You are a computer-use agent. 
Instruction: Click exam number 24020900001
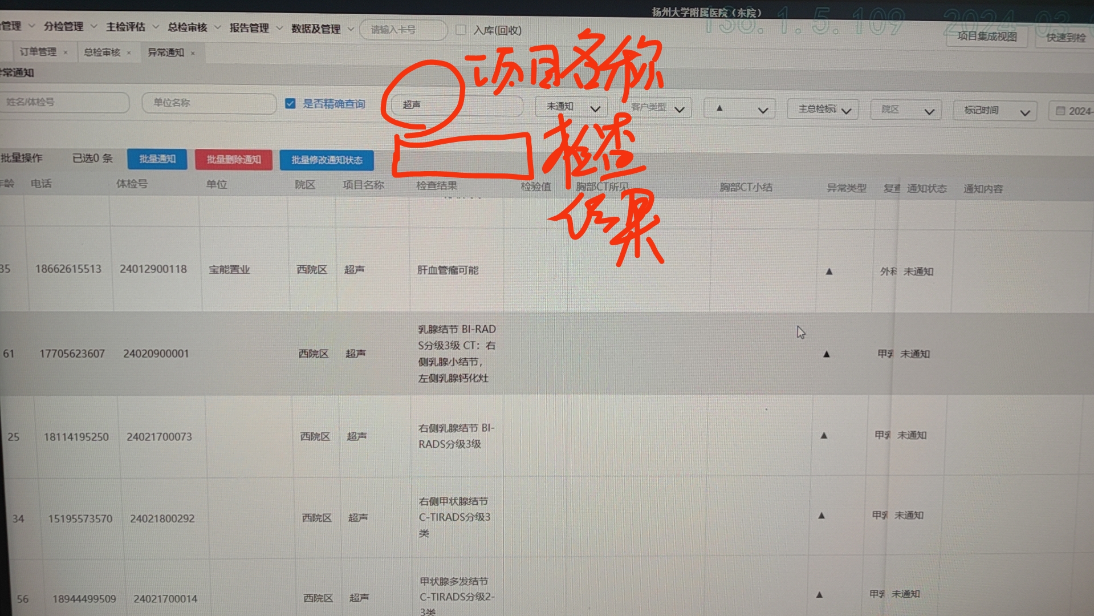click(156, 354)
